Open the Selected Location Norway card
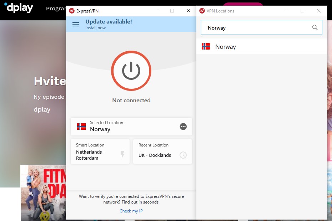332x221 pixels. [131, 127]
